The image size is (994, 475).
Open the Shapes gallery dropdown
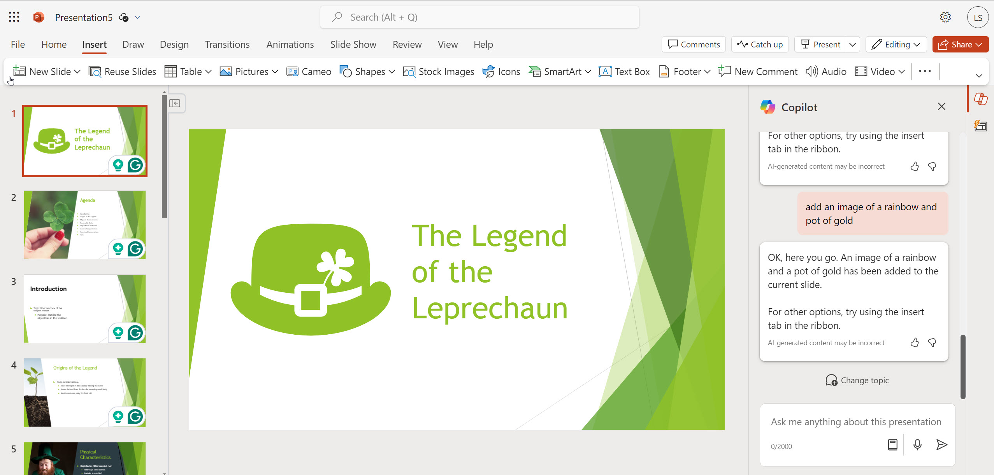392,72
